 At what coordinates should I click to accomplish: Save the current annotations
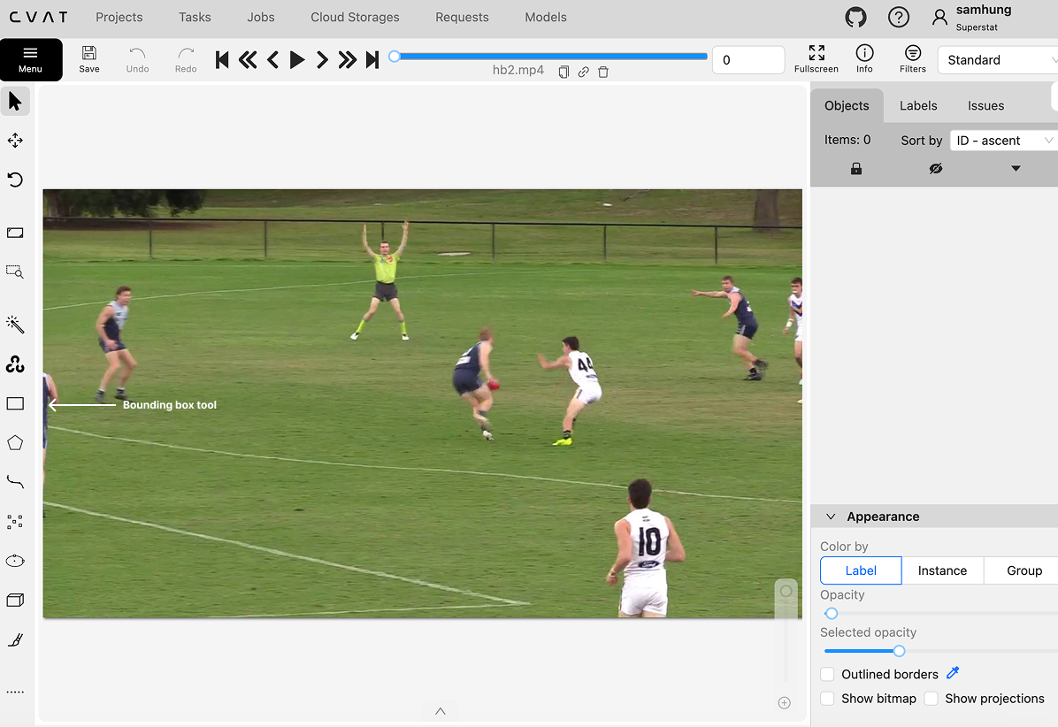click(x=88, y=59)
